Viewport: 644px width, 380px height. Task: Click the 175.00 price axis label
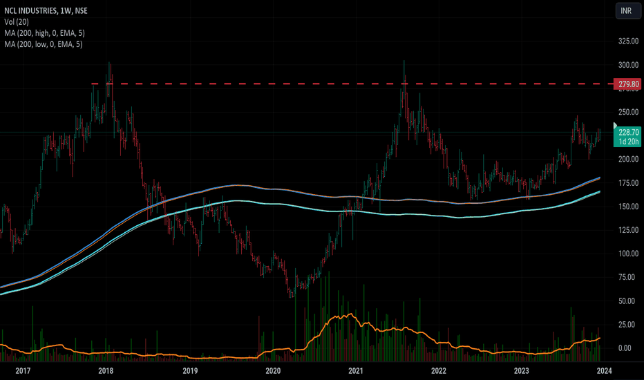[x=628, y=183]
